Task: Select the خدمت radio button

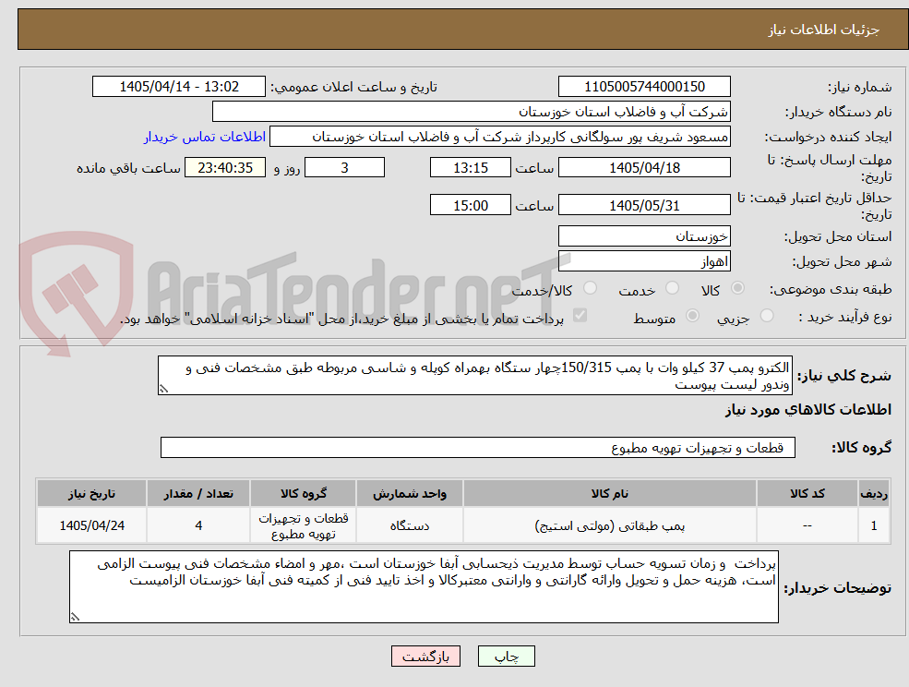Action: (673, 288)
